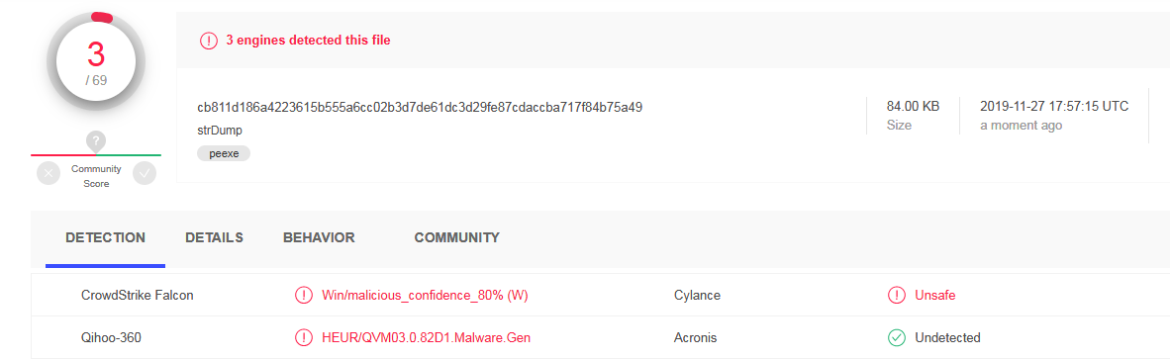This screenshot has height=359, width=1170.
Task: Click the red alert icon beside Unsafe
Action: (896, 295)
